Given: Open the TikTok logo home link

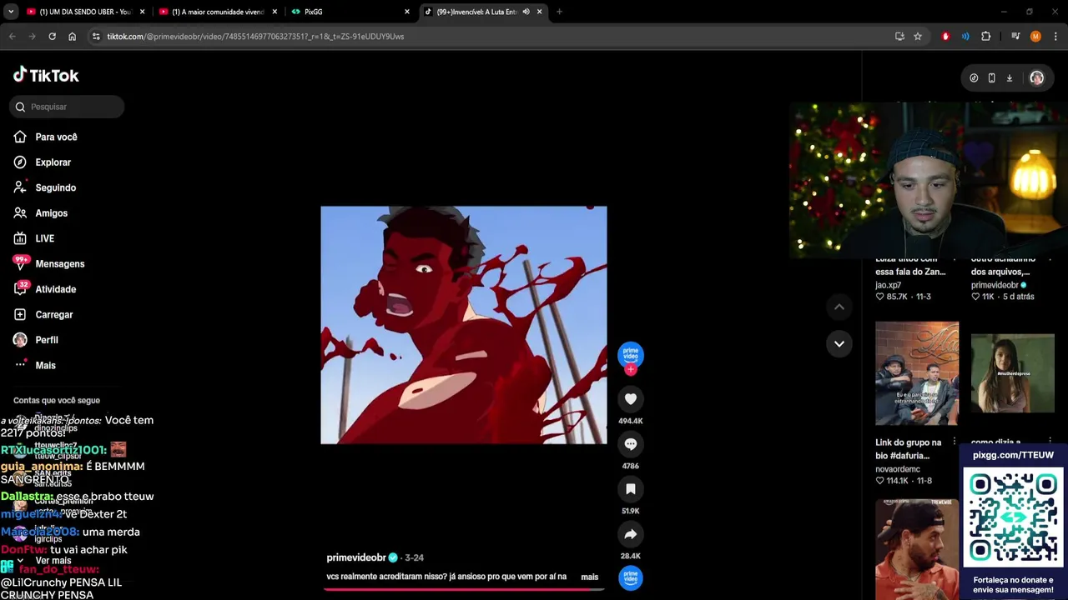Looking at the screenshot, I should [46, 75].
